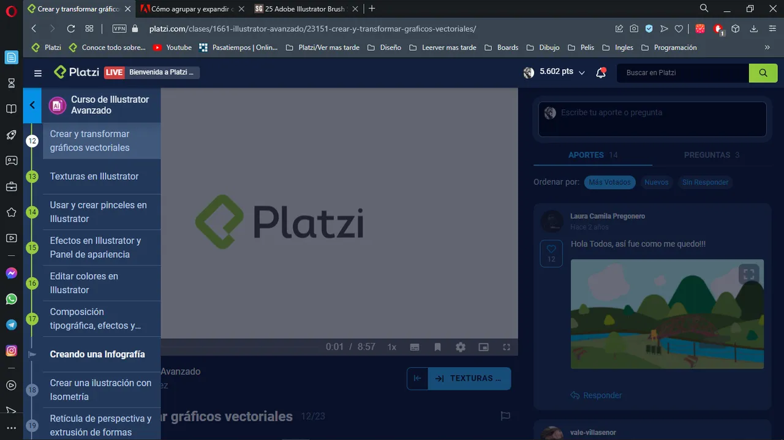Toggle the VPN badge in the address bar
Viewport: 784px width, 440px height.
[x=119, y=29]
